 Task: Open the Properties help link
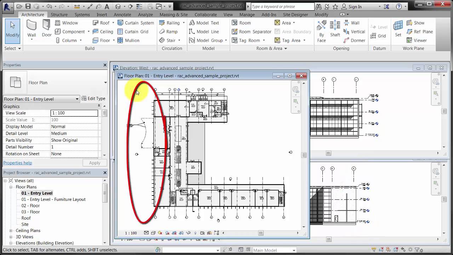[17, 163]
